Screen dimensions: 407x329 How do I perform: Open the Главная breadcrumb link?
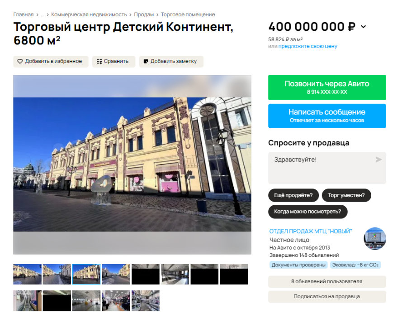(x=23, y=15)
